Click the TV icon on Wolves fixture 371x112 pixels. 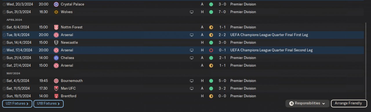point(192,12)
